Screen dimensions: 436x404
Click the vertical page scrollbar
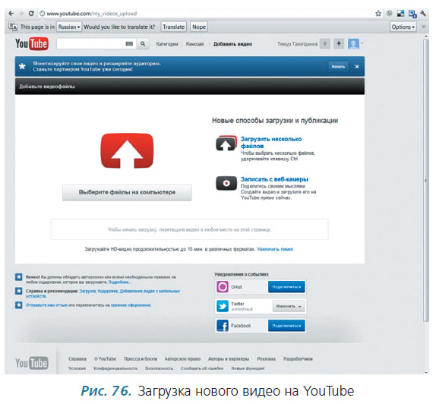coord(425,180)
